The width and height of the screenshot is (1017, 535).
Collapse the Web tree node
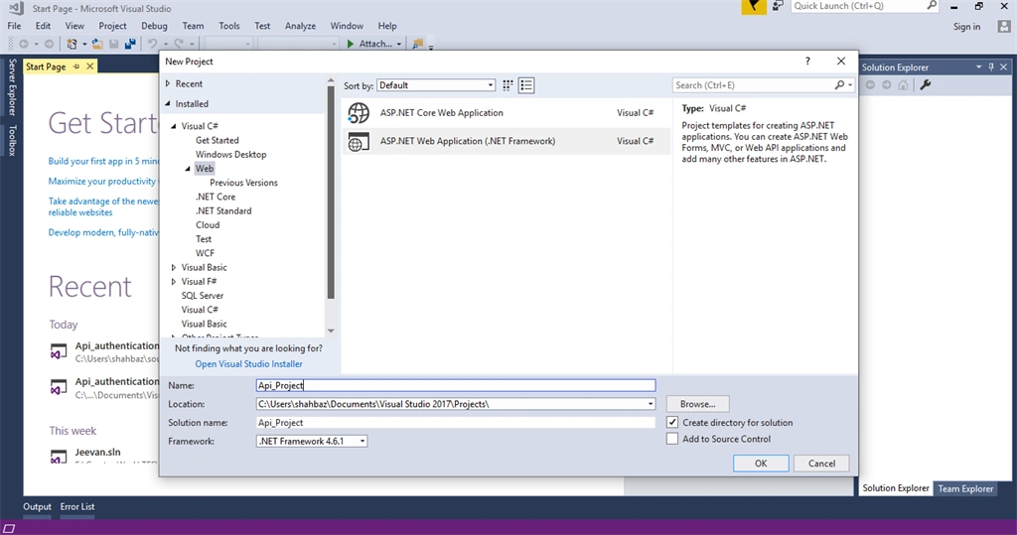(x=188, y=169)
